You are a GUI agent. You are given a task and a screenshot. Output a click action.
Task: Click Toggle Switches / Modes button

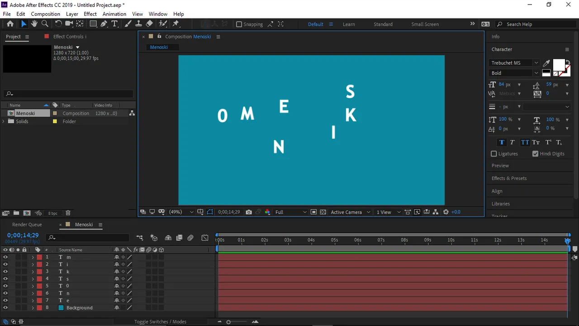coord(160,321)
